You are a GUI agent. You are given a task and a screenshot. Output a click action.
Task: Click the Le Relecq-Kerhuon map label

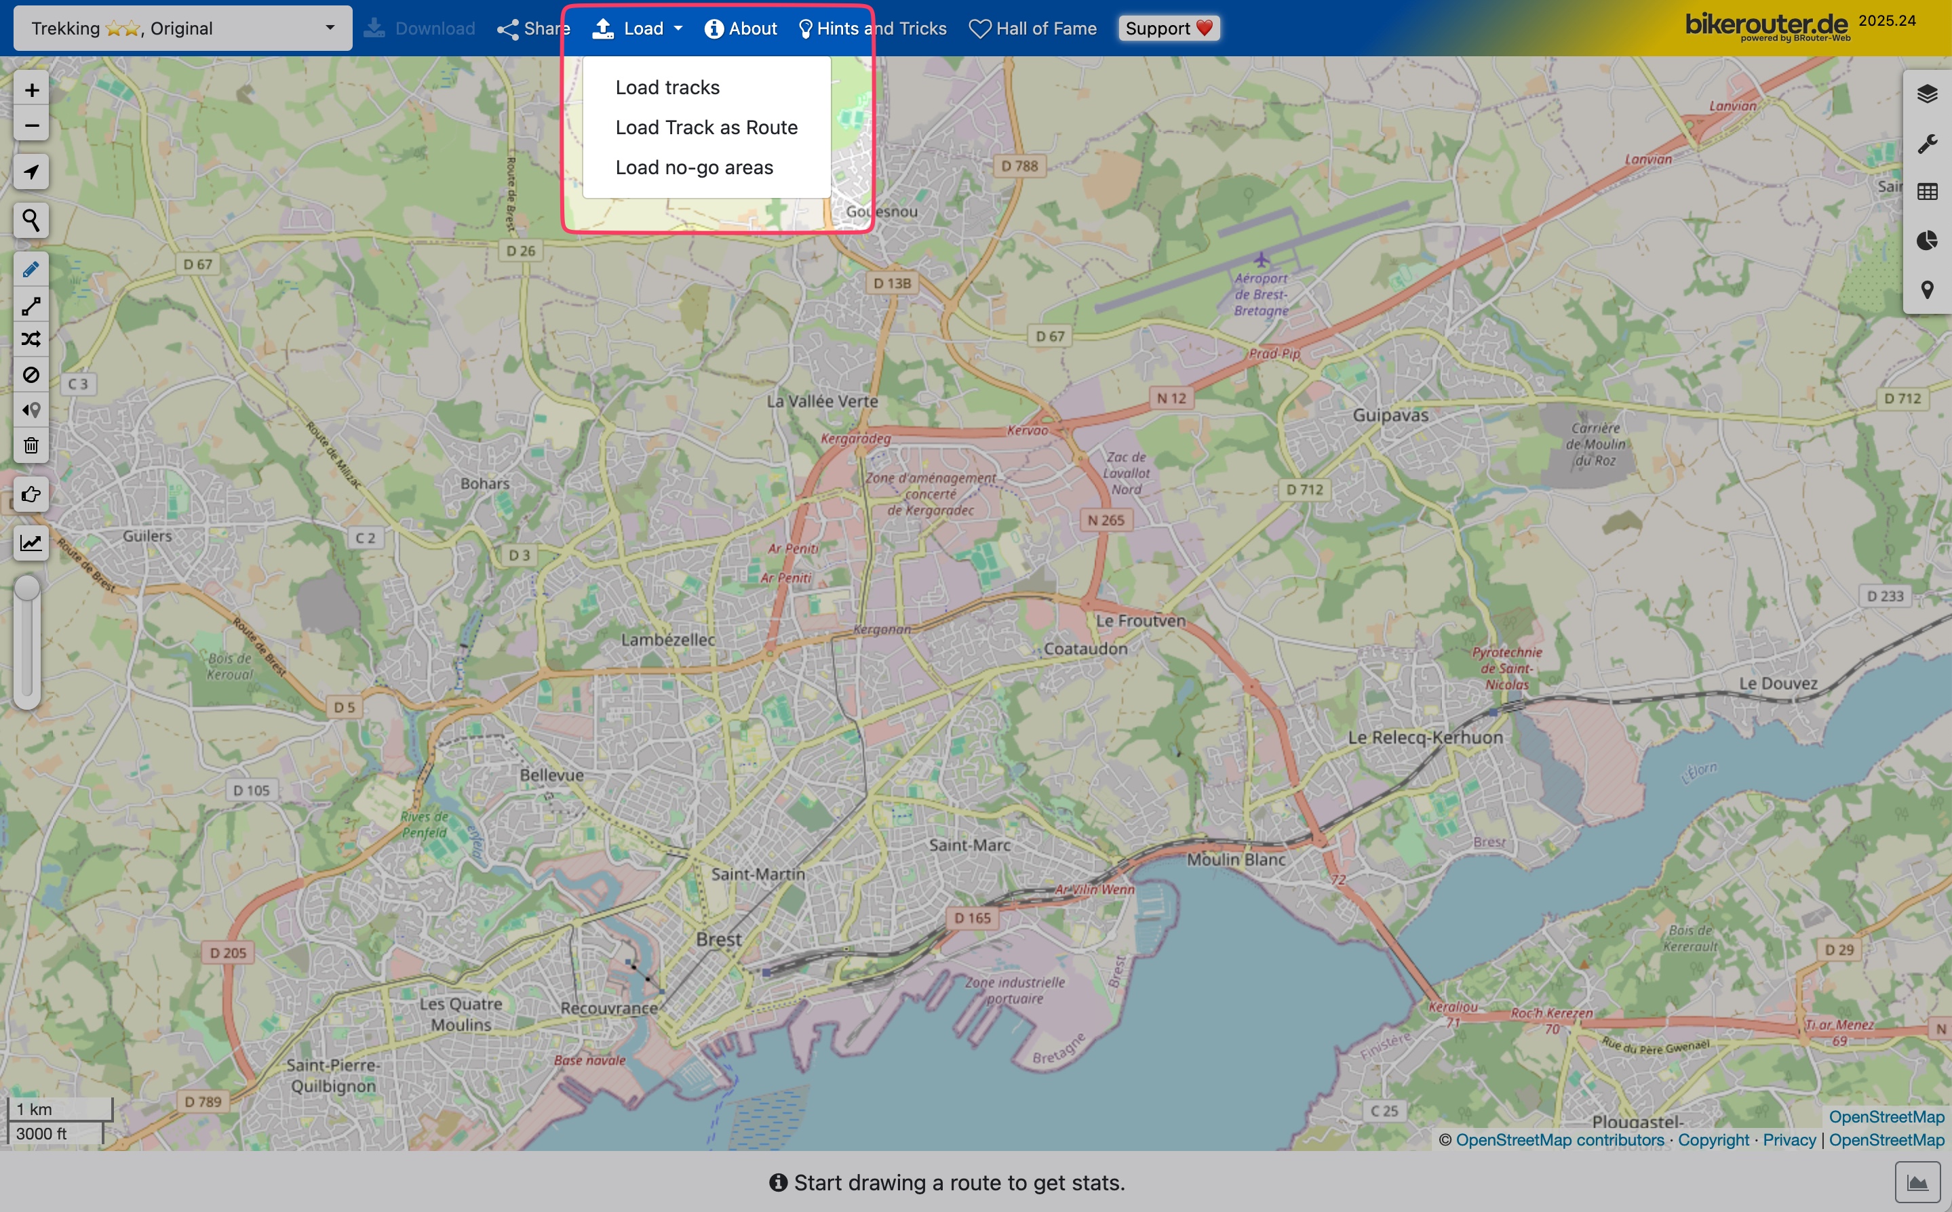click(x=1425, y=737)
